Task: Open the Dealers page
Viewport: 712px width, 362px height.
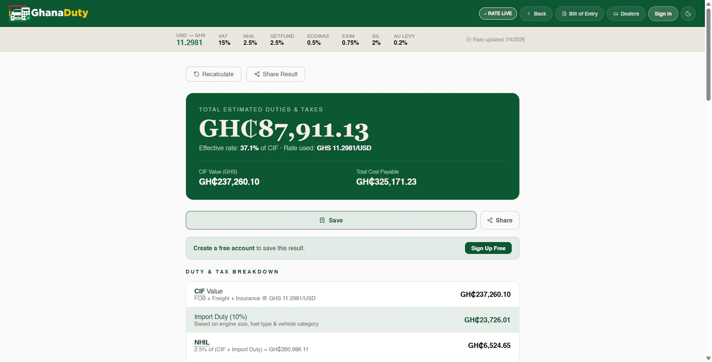Action: pos(626,14)
